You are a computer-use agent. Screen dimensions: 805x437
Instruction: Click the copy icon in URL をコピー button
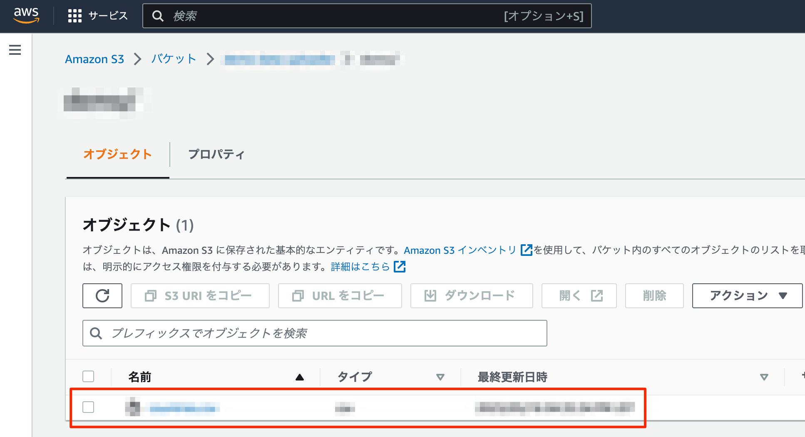297,296
